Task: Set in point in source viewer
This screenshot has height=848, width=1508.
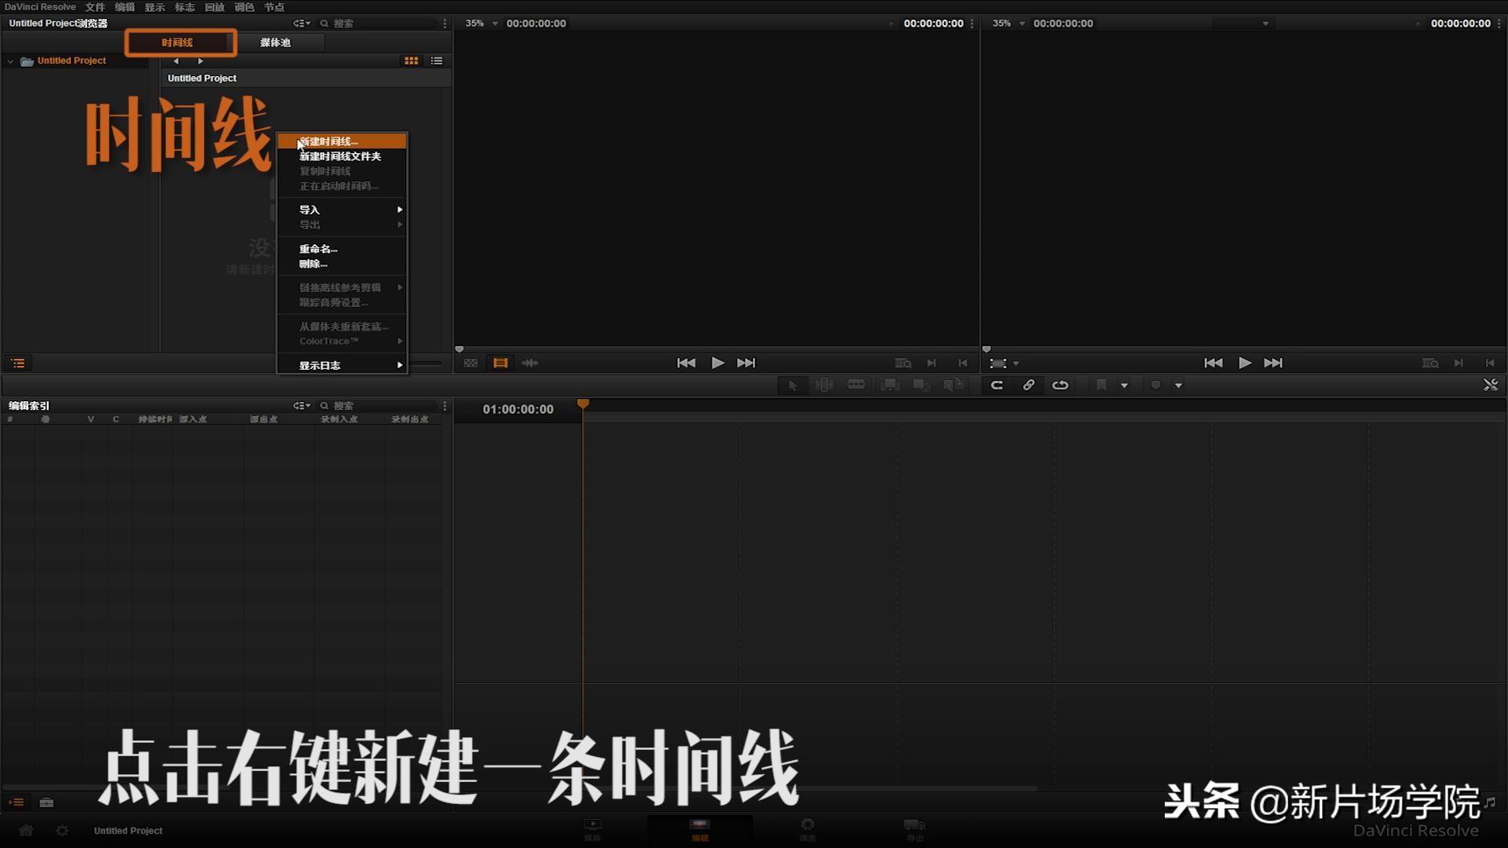Action: (x=932, y=363)
